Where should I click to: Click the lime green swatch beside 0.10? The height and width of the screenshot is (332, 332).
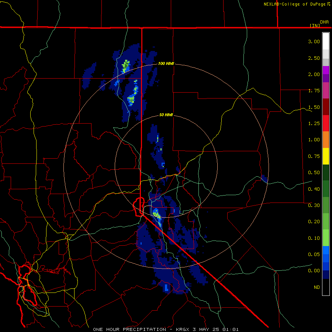(326, 238)
